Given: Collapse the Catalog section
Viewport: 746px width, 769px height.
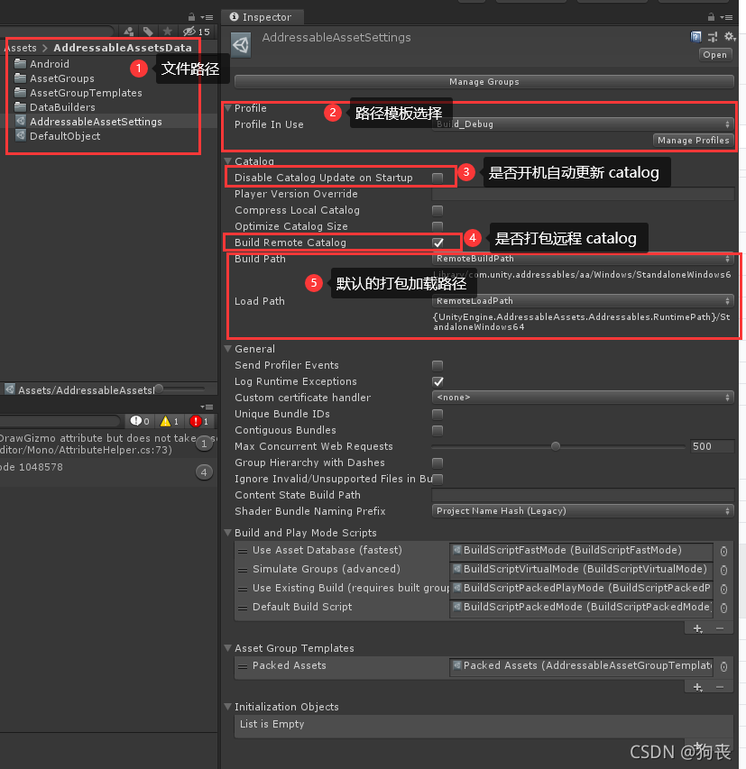Looking at the screenshot, I should [228, 160].
